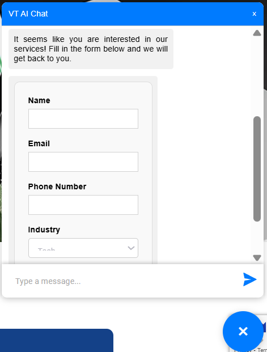Click the dark blue button behind chat
This screenshot has width=267, height=352.
point(56,340)
